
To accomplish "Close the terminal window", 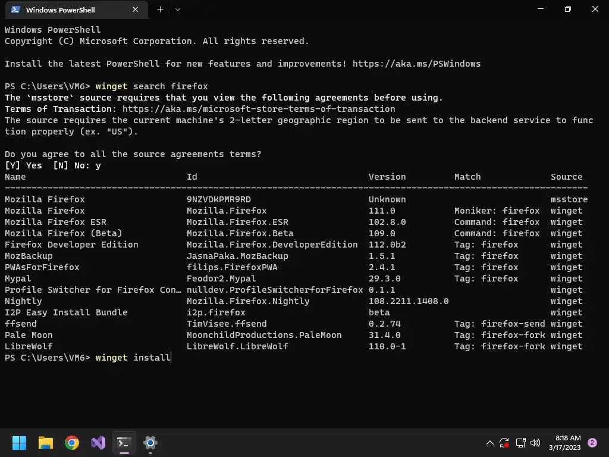I will coord(595,9).
